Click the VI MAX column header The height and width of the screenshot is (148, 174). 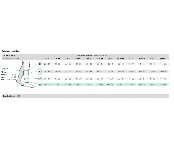click(163, 59)
